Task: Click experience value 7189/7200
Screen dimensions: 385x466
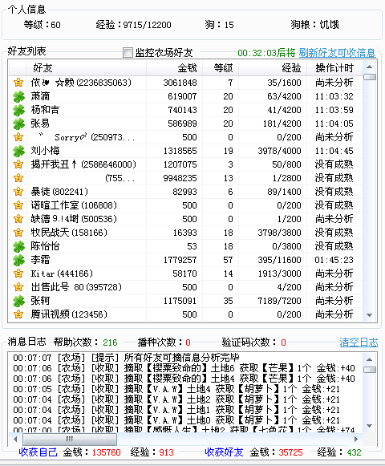Action: [279, 301]
